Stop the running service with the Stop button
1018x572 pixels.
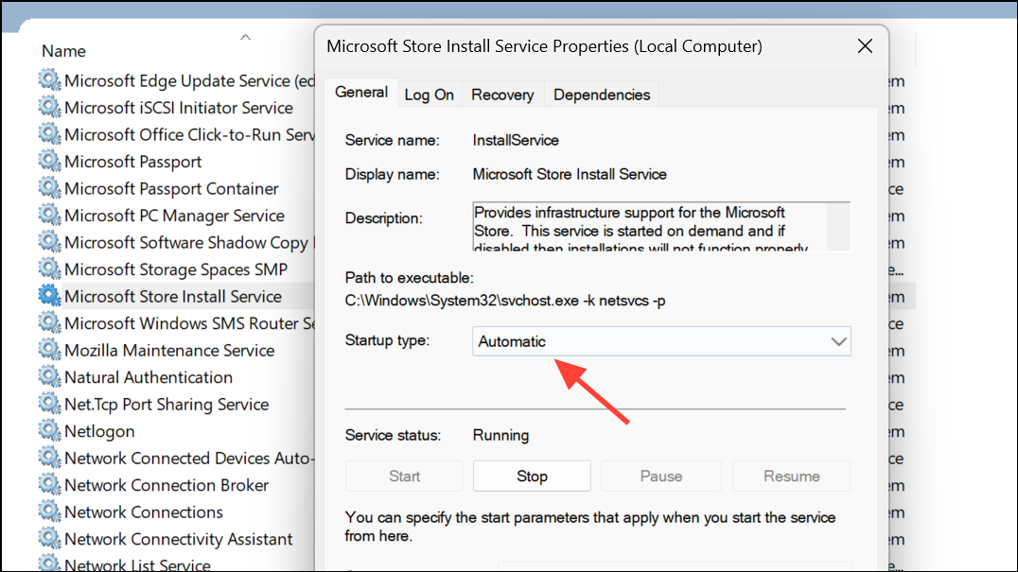point(532,476)
